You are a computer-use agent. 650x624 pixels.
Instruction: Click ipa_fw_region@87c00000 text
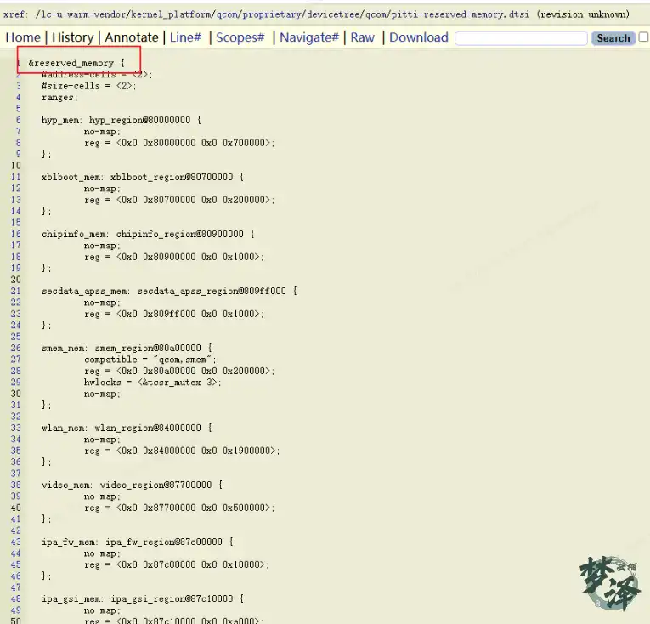pyautogui.click(x=164, y=542)
